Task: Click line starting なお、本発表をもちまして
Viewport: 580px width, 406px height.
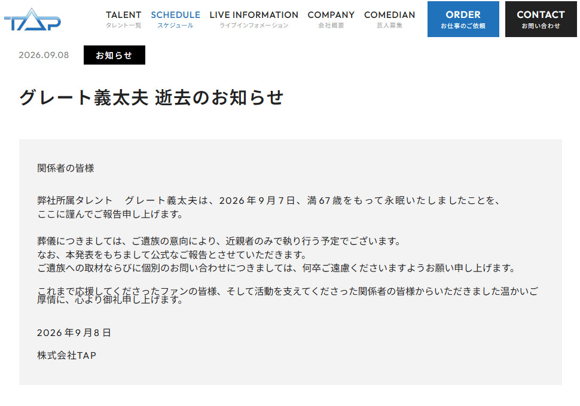Action: pyautogui.click(x=172, y=255)
